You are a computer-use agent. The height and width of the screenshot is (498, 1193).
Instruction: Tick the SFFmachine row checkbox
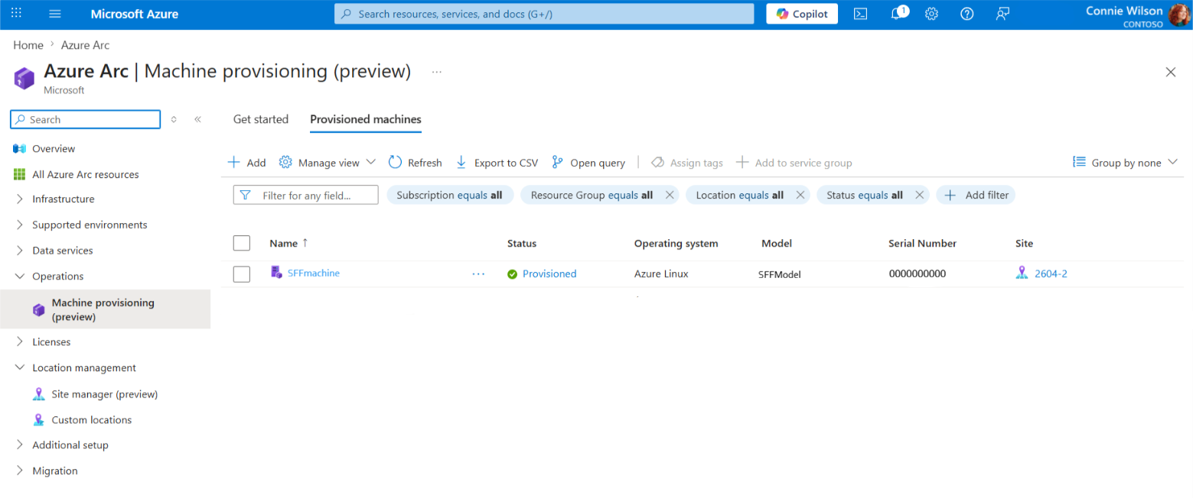coord(242,274)
